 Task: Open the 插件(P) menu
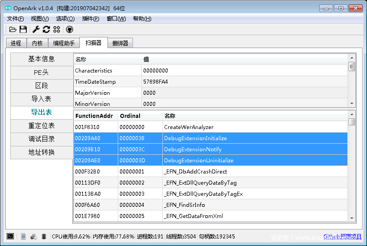coord(91,19)
